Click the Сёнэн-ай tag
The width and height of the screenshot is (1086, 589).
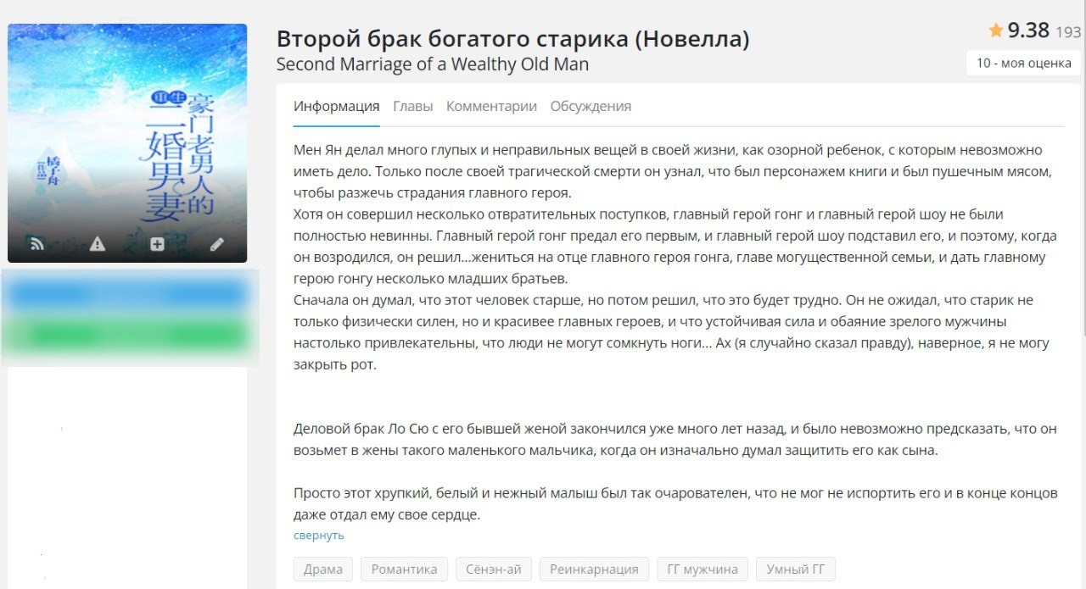494,570
